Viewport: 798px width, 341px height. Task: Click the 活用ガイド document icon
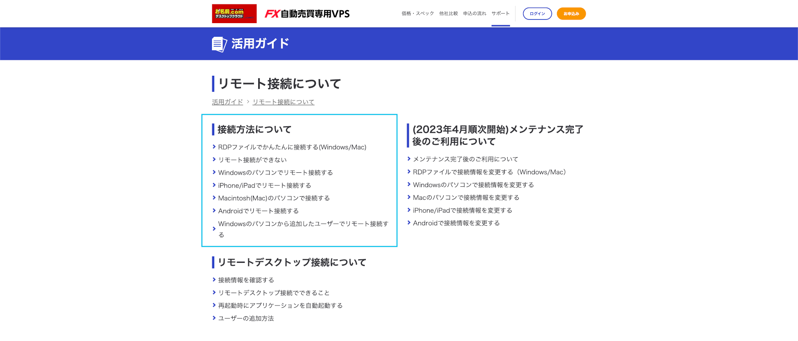(x=219, y=44)
